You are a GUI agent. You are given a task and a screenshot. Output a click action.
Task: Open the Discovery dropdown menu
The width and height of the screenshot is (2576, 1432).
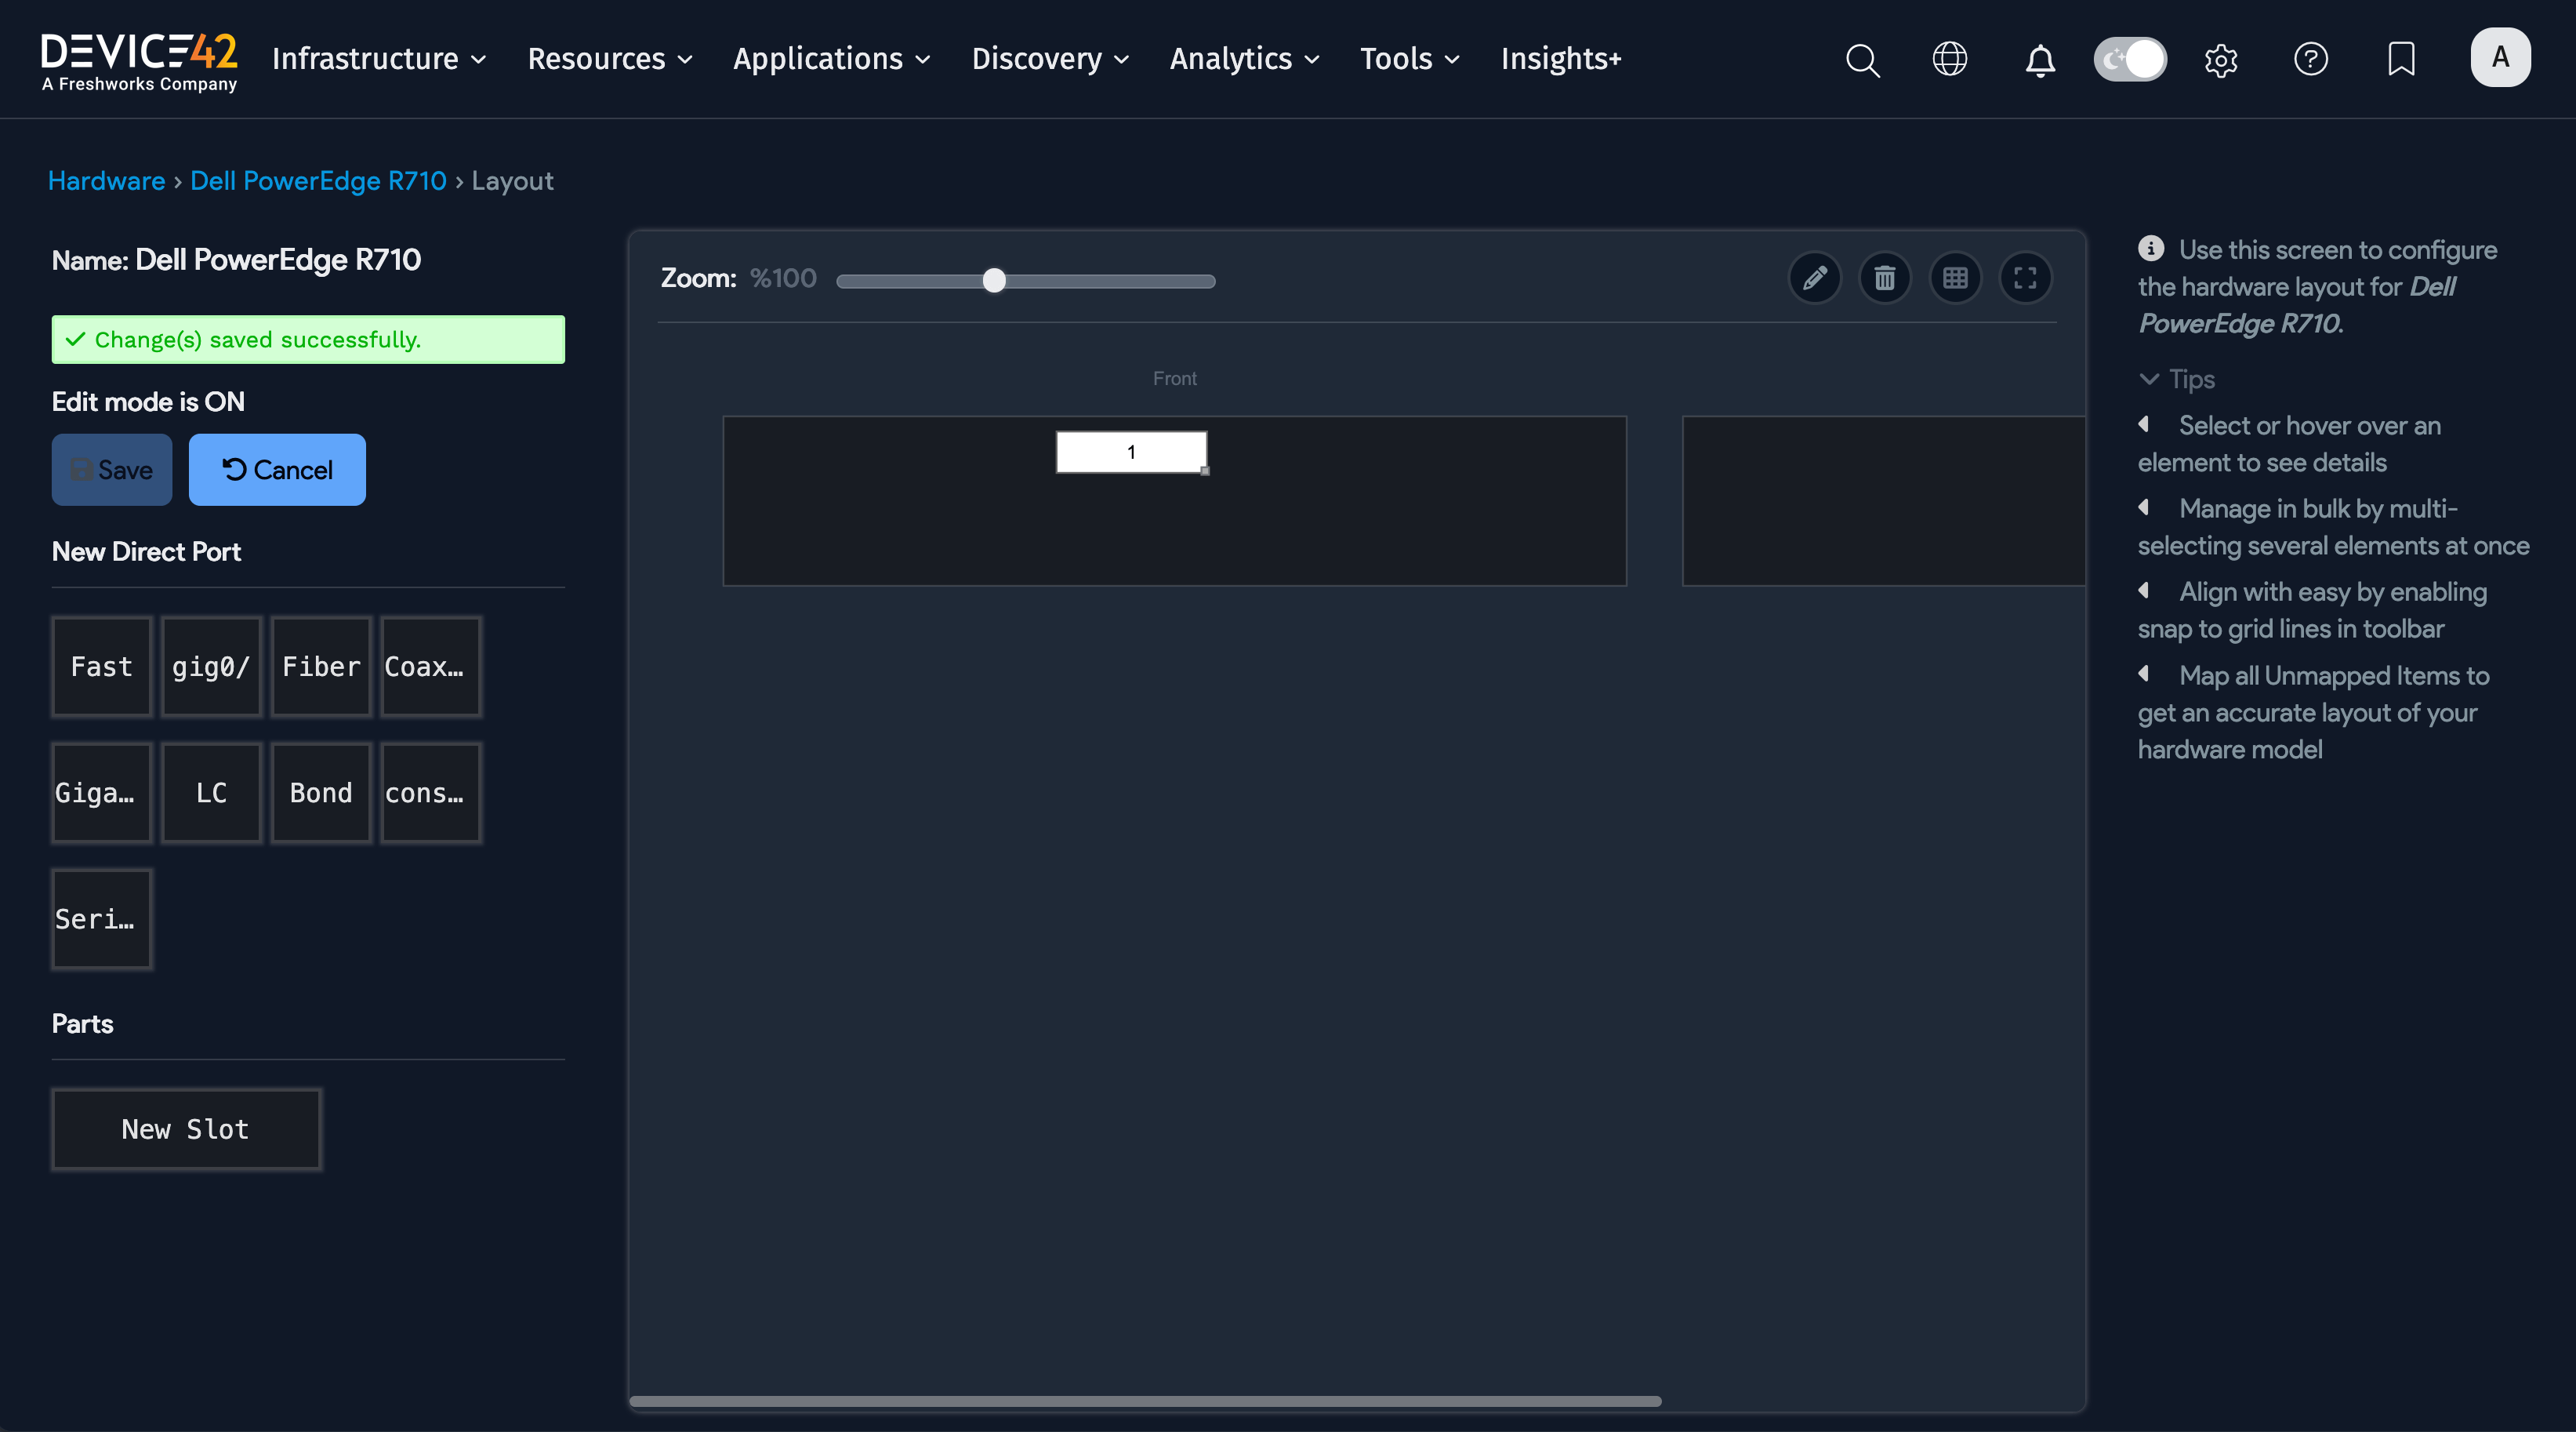[x=1050, y=59]
